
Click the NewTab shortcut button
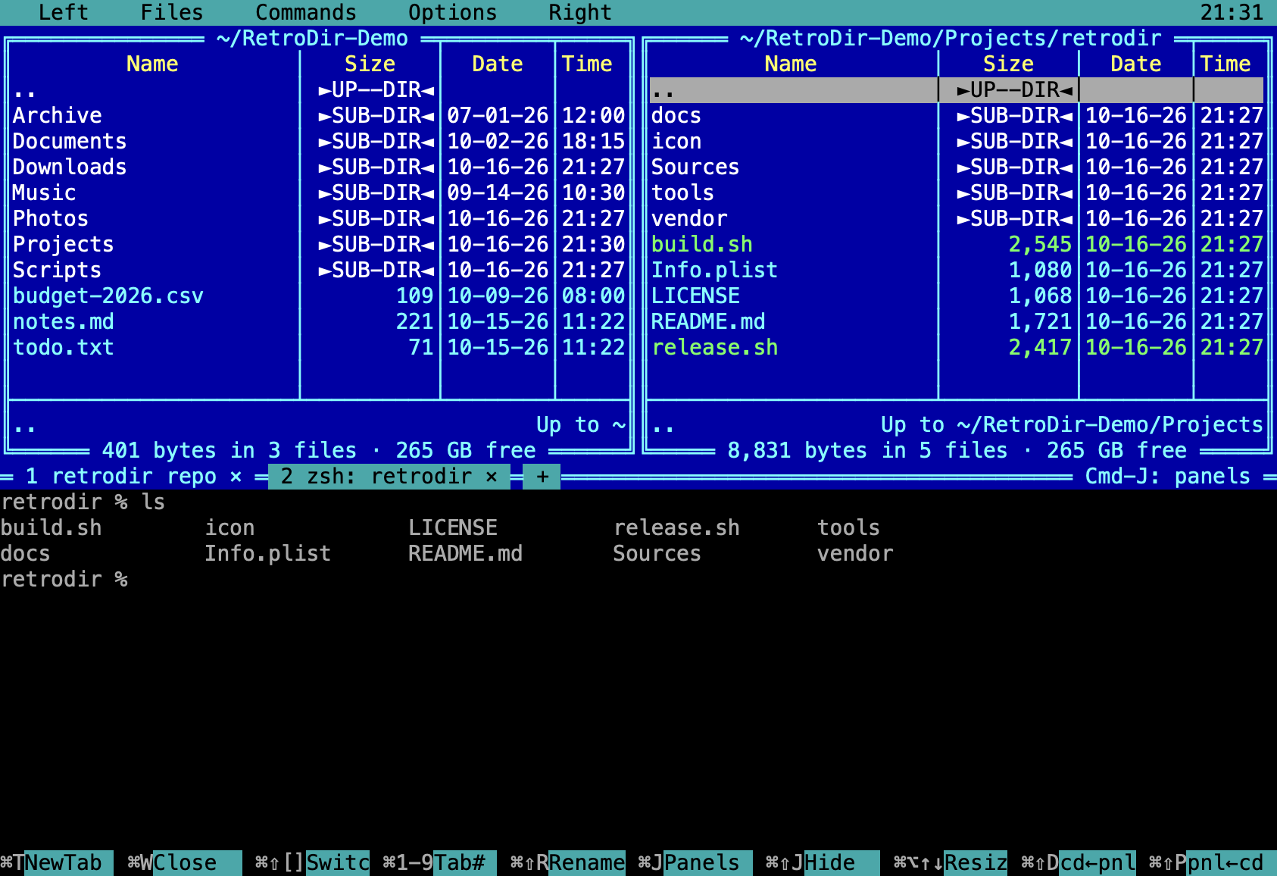click(57, 862)
